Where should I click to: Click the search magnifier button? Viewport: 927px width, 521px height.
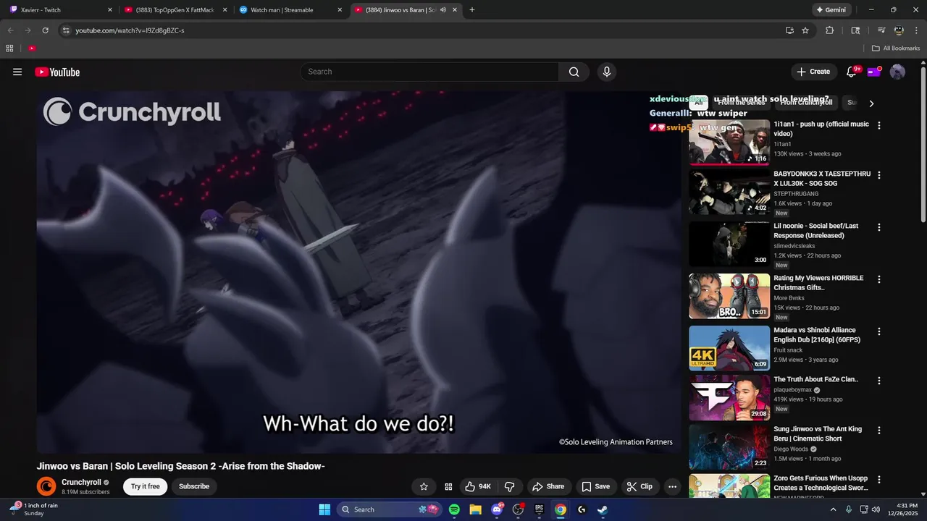[574, 72]
